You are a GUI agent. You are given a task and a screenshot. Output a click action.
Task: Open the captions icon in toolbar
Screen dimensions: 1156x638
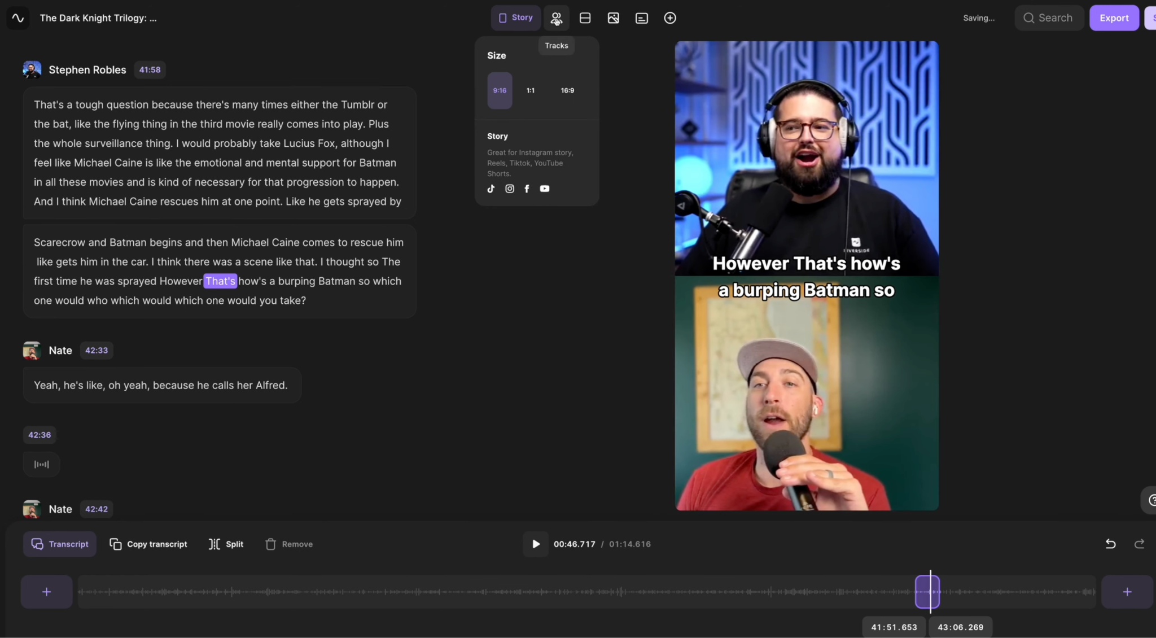click(x=641, y=18)
